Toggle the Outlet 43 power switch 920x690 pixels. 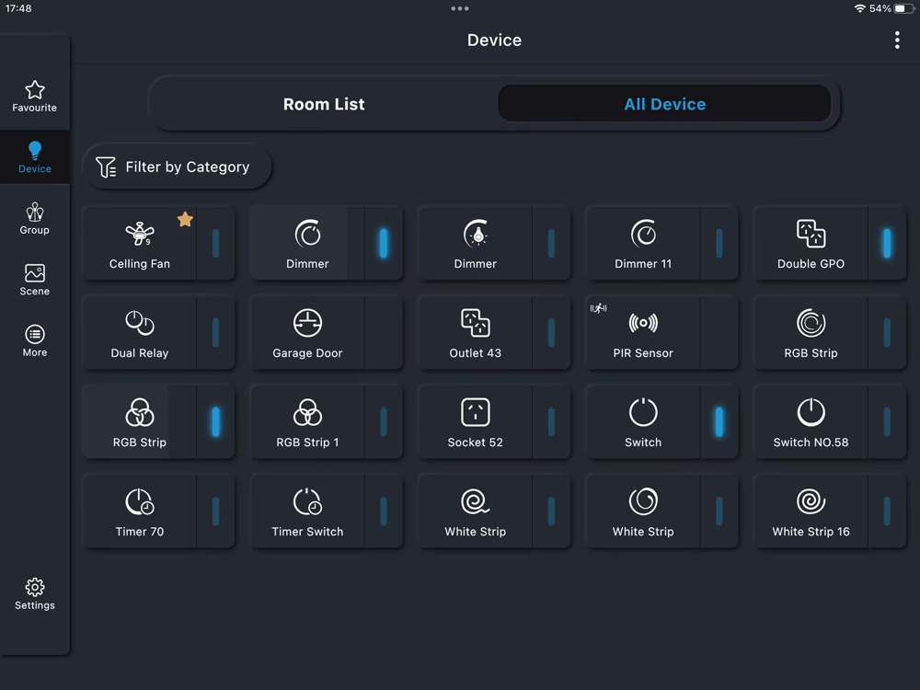(x=551, y=332)
